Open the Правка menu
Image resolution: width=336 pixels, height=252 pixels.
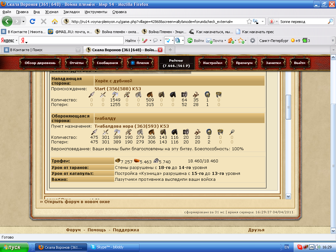22,12
